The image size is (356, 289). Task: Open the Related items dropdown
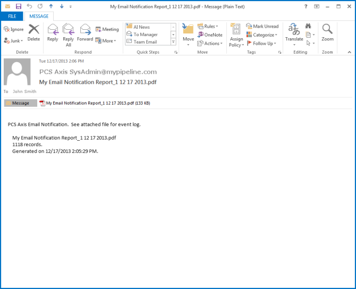pos(310,35)
